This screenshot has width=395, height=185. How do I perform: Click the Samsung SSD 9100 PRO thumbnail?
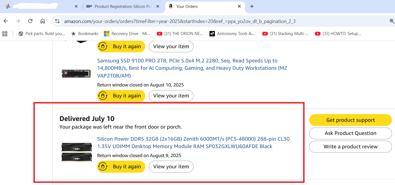click(x=76, y=74)
